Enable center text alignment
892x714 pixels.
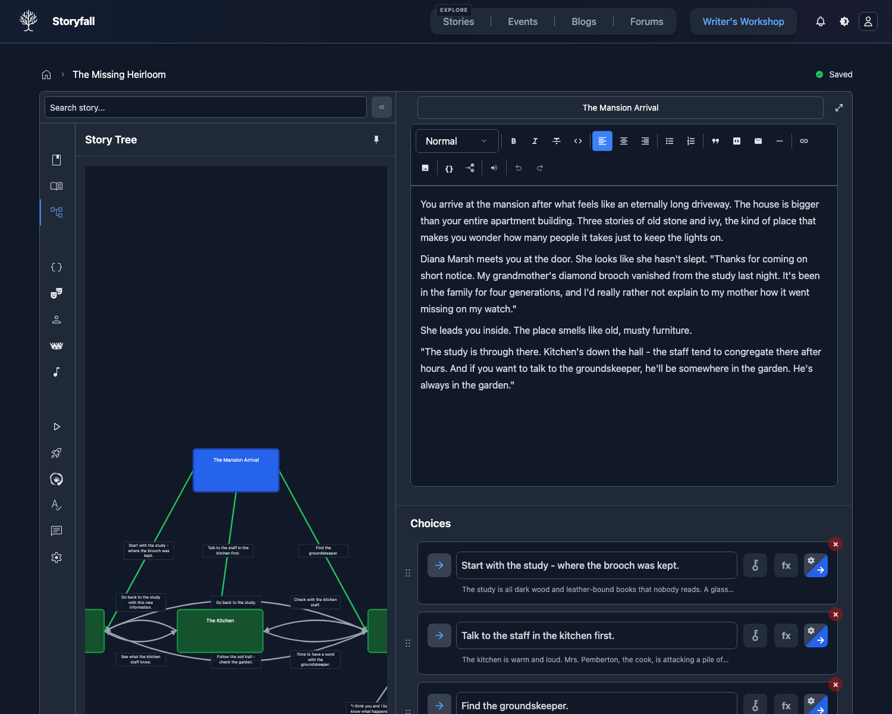(624, 141)
